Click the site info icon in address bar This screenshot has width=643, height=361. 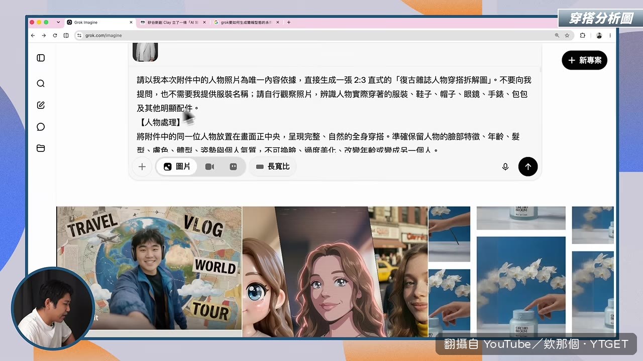click(79, 36)
